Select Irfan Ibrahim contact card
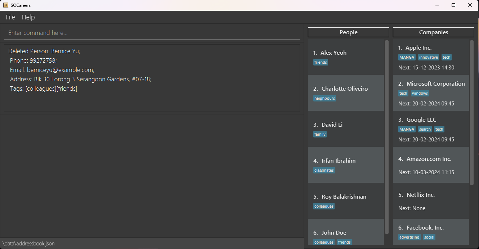Viewport: 479px width, 249px height. tap(346, 165)
